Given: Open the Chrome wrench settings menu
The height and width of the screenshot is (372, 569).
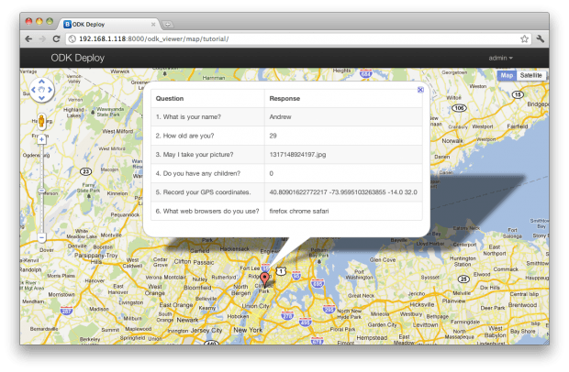Looking at the screenshot, I should pyautogui.click(x=541, y=39).
